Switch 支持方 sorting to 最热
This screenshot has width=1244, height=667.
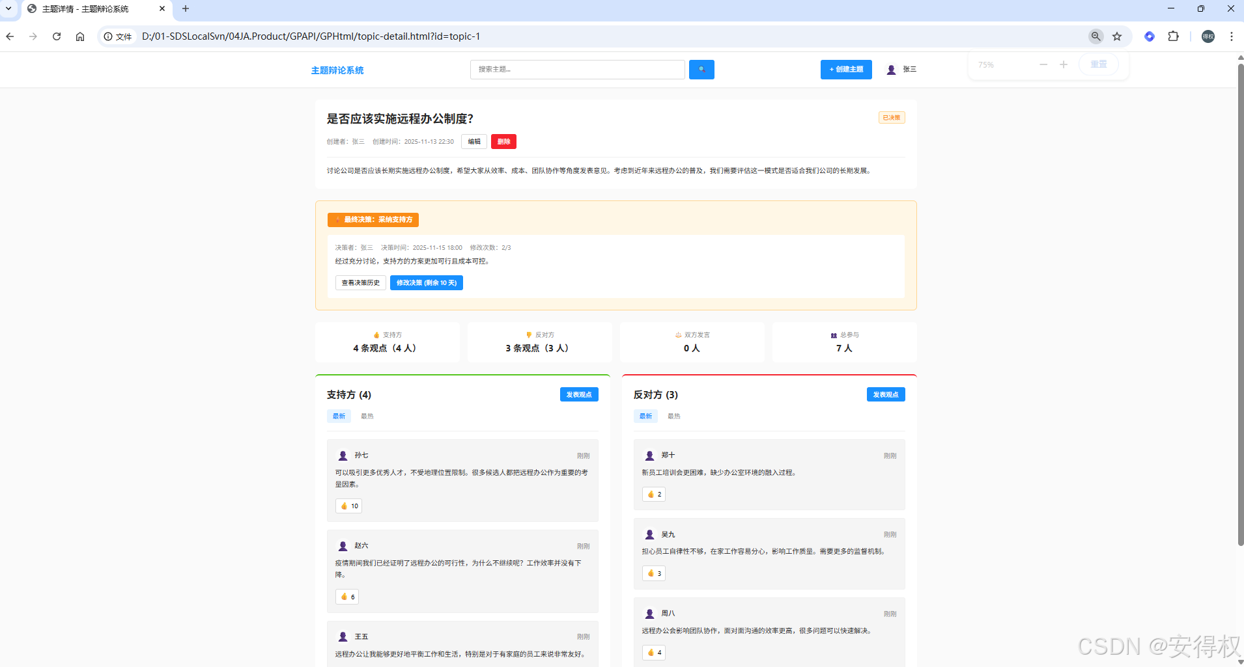[x=366, y=416]
